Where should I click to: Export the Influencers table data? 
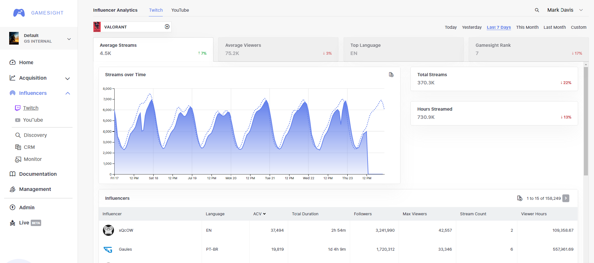520,198
